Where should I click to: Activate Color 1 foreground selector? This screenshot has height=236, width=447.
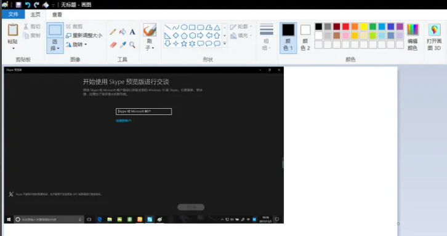click(x=288, y=38)
